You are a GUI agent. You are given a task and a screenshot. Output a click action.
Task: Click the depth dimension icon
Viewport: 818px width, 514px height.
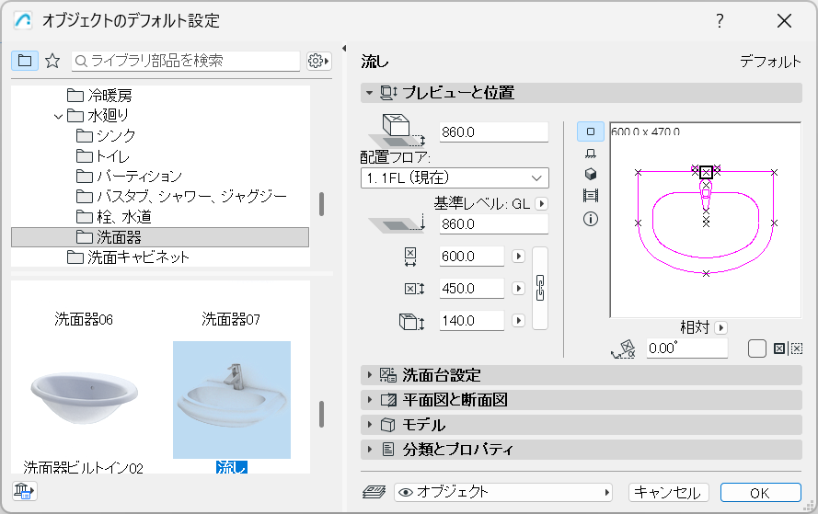click(414, 289)
